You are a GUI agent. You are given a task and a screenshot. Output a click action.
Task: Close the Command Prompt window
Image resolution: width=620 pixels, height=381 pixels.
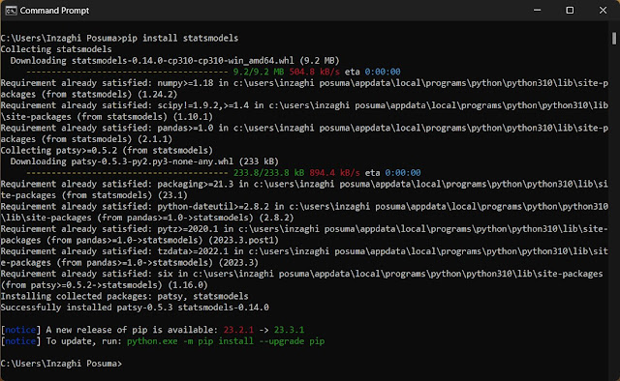pos(603,11)
